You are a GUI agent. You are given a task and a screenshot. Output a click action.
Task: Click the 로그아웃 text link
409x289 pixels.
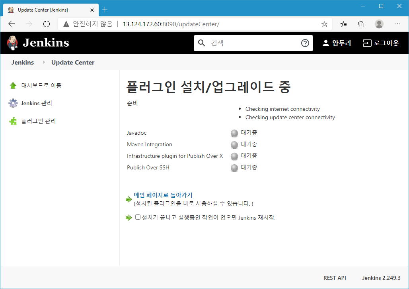(386, 43)
